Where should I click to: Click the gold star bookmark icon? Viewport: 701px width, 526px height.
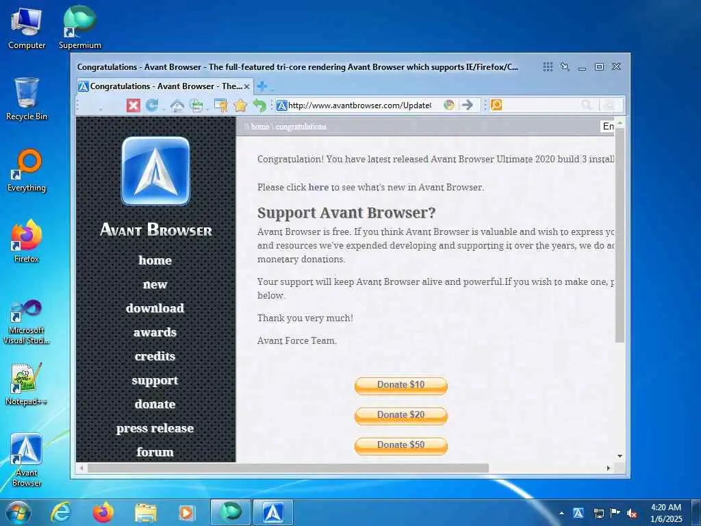click(240, 105)
